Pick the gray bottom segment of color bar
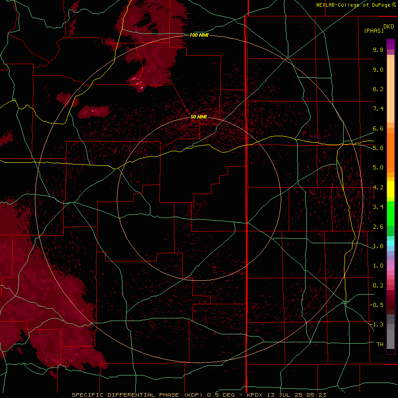 (390, 339)
